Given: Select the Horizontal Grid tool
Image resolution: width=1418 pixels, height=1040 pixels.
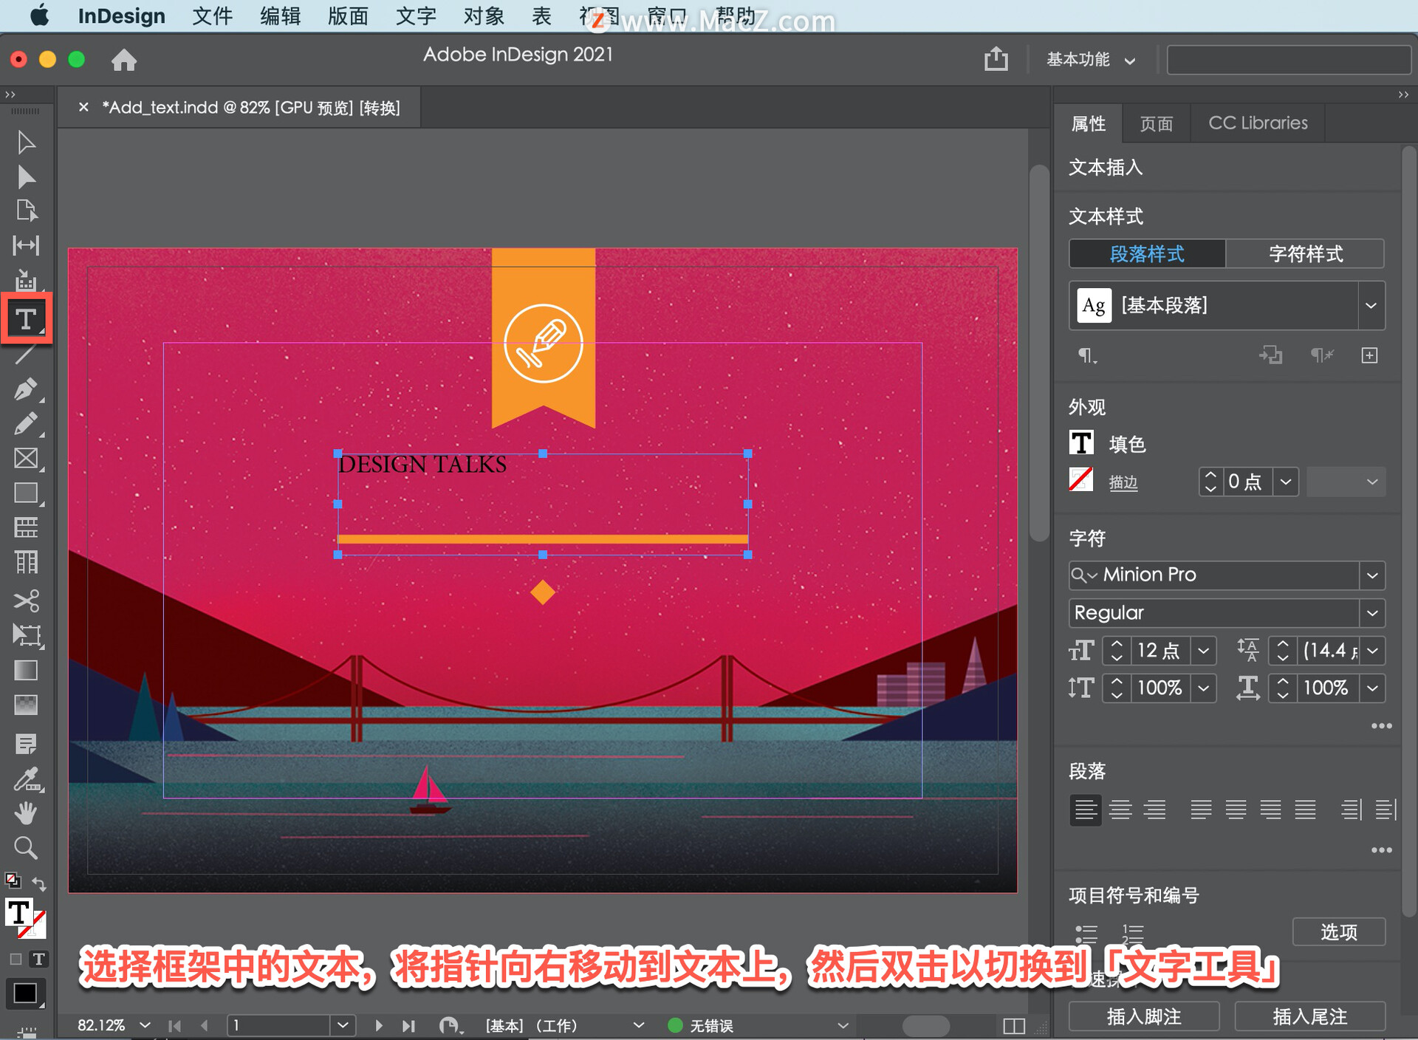Looking at the screenshot, I should 26,527.
